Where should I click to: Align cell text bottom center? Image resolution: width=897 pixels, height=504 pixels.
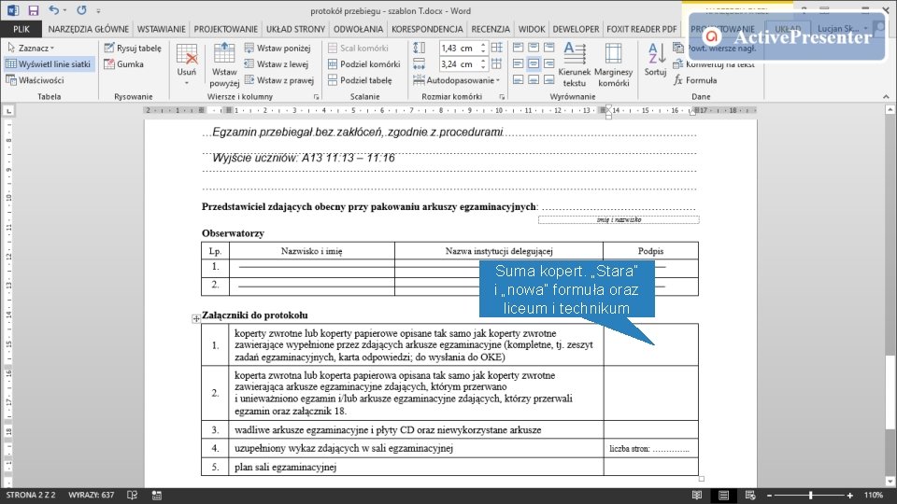534,80
